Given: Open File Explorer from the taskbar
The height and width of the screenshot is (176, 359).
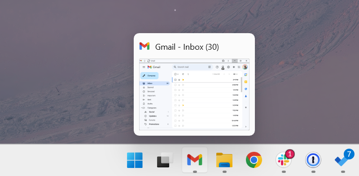Looking at the screenshot, I should (x=224, y=160).
